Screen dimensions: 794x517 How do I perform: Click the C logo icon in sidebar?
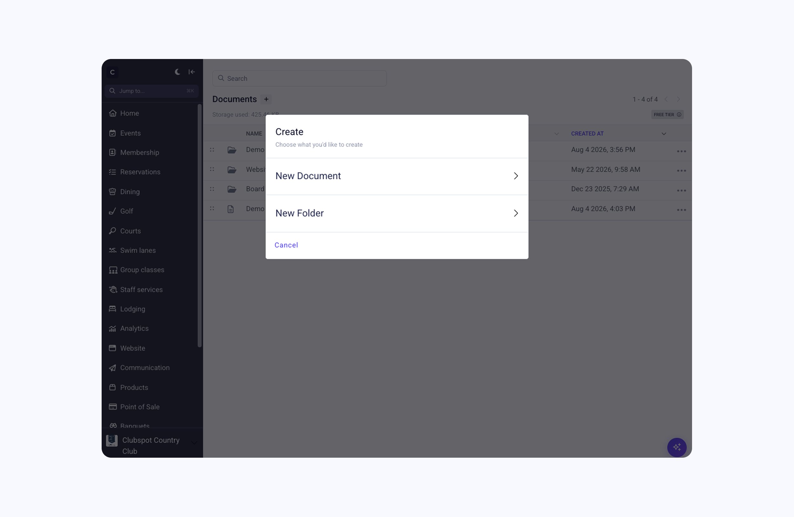[x=112, y=72]
